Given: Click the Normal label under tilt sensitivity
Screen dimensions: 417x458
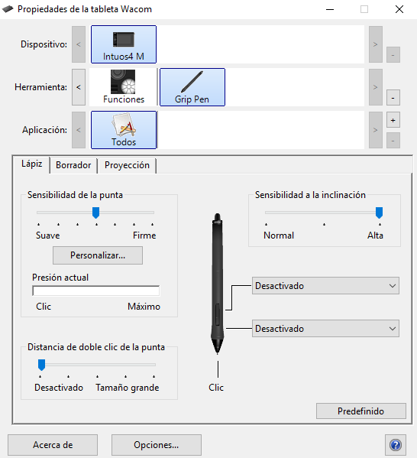Looking at the screenshot, I should (x=279, y=235).
